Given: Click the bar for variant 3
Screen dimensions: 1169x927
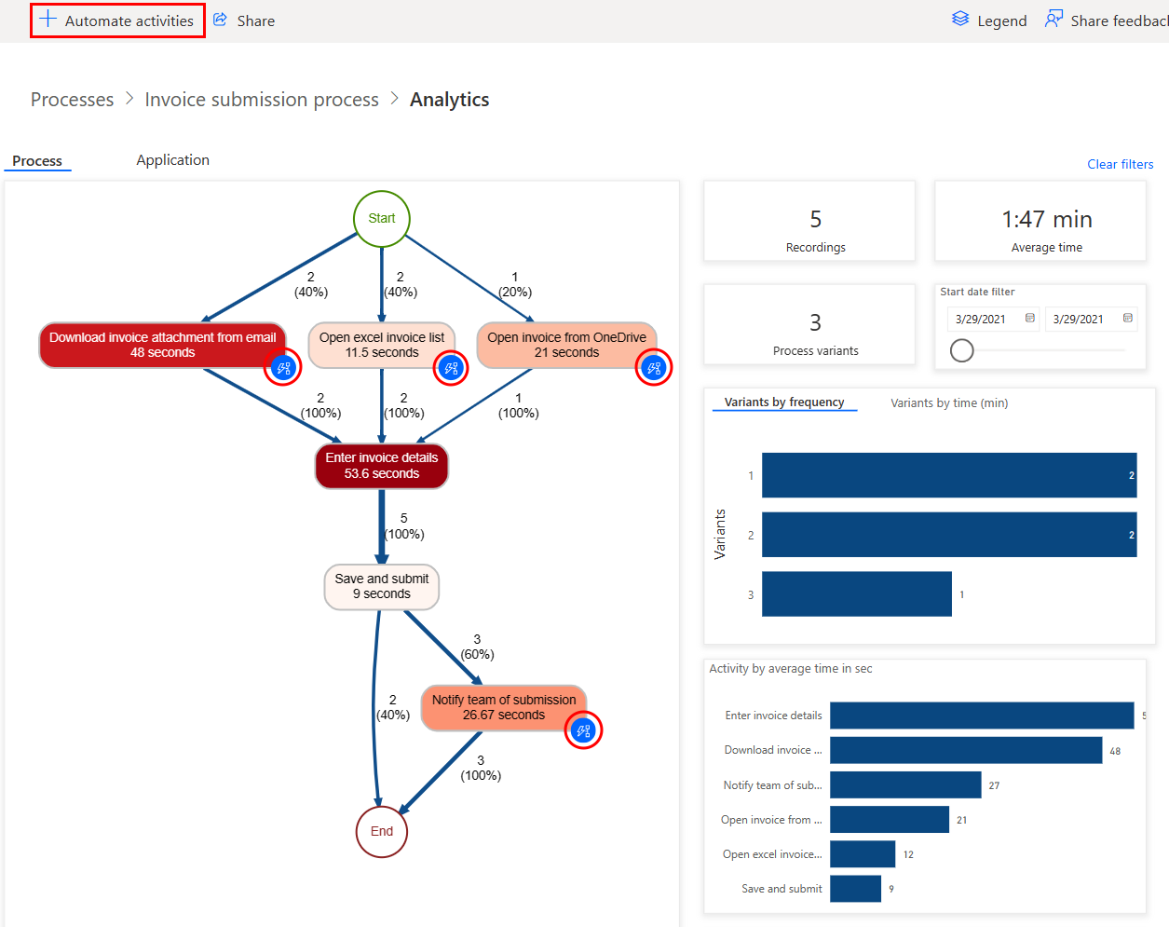Looking at the screenshot, I should click(855, 593).
